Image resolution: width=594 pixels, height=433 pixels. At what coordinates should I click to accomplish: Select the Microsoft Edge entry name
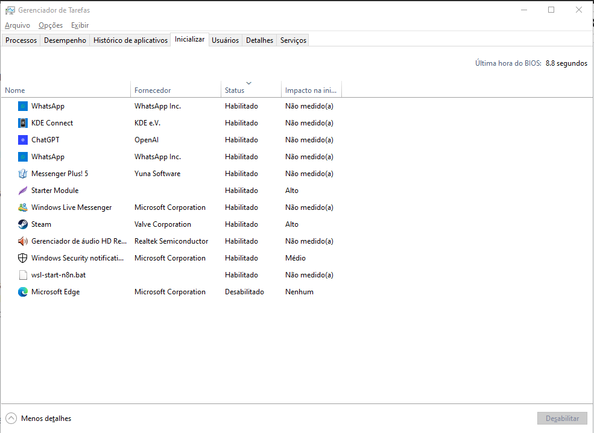(55, 292)
